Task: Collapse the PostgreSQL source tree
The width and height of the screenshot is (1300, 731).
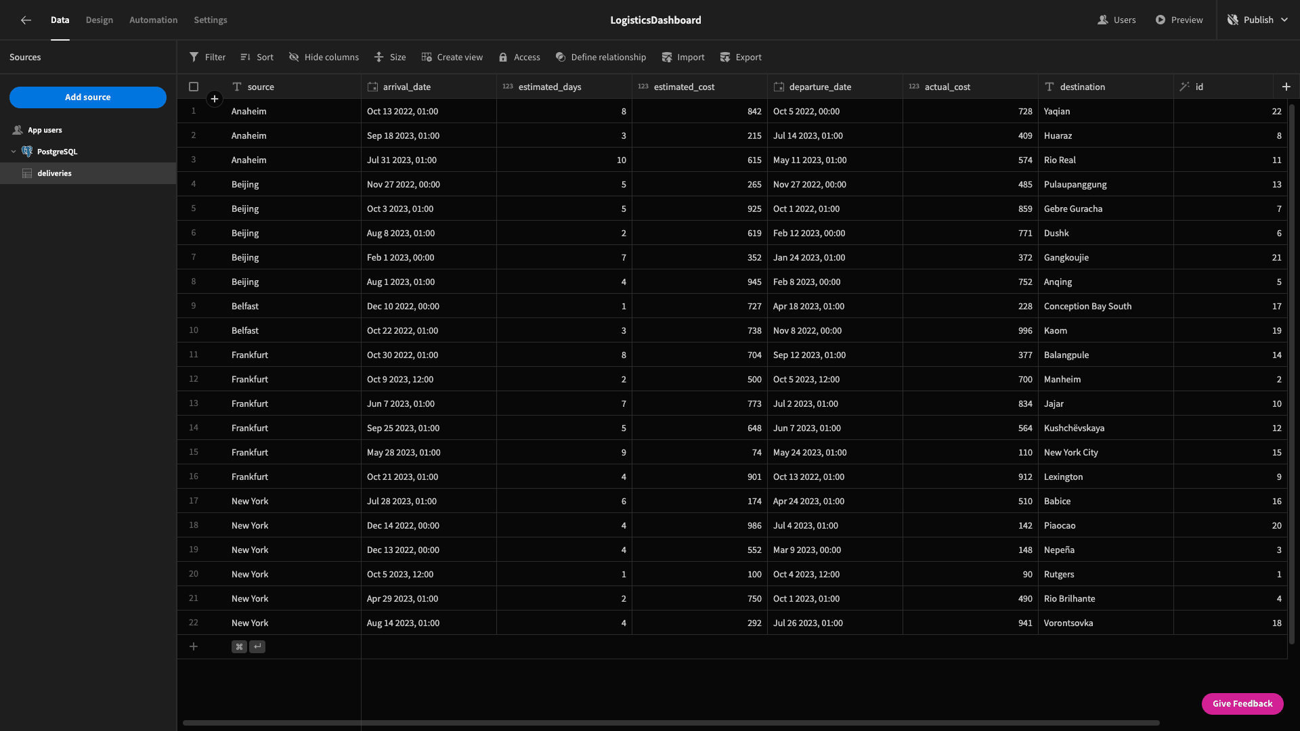Action: click(14, 152)
